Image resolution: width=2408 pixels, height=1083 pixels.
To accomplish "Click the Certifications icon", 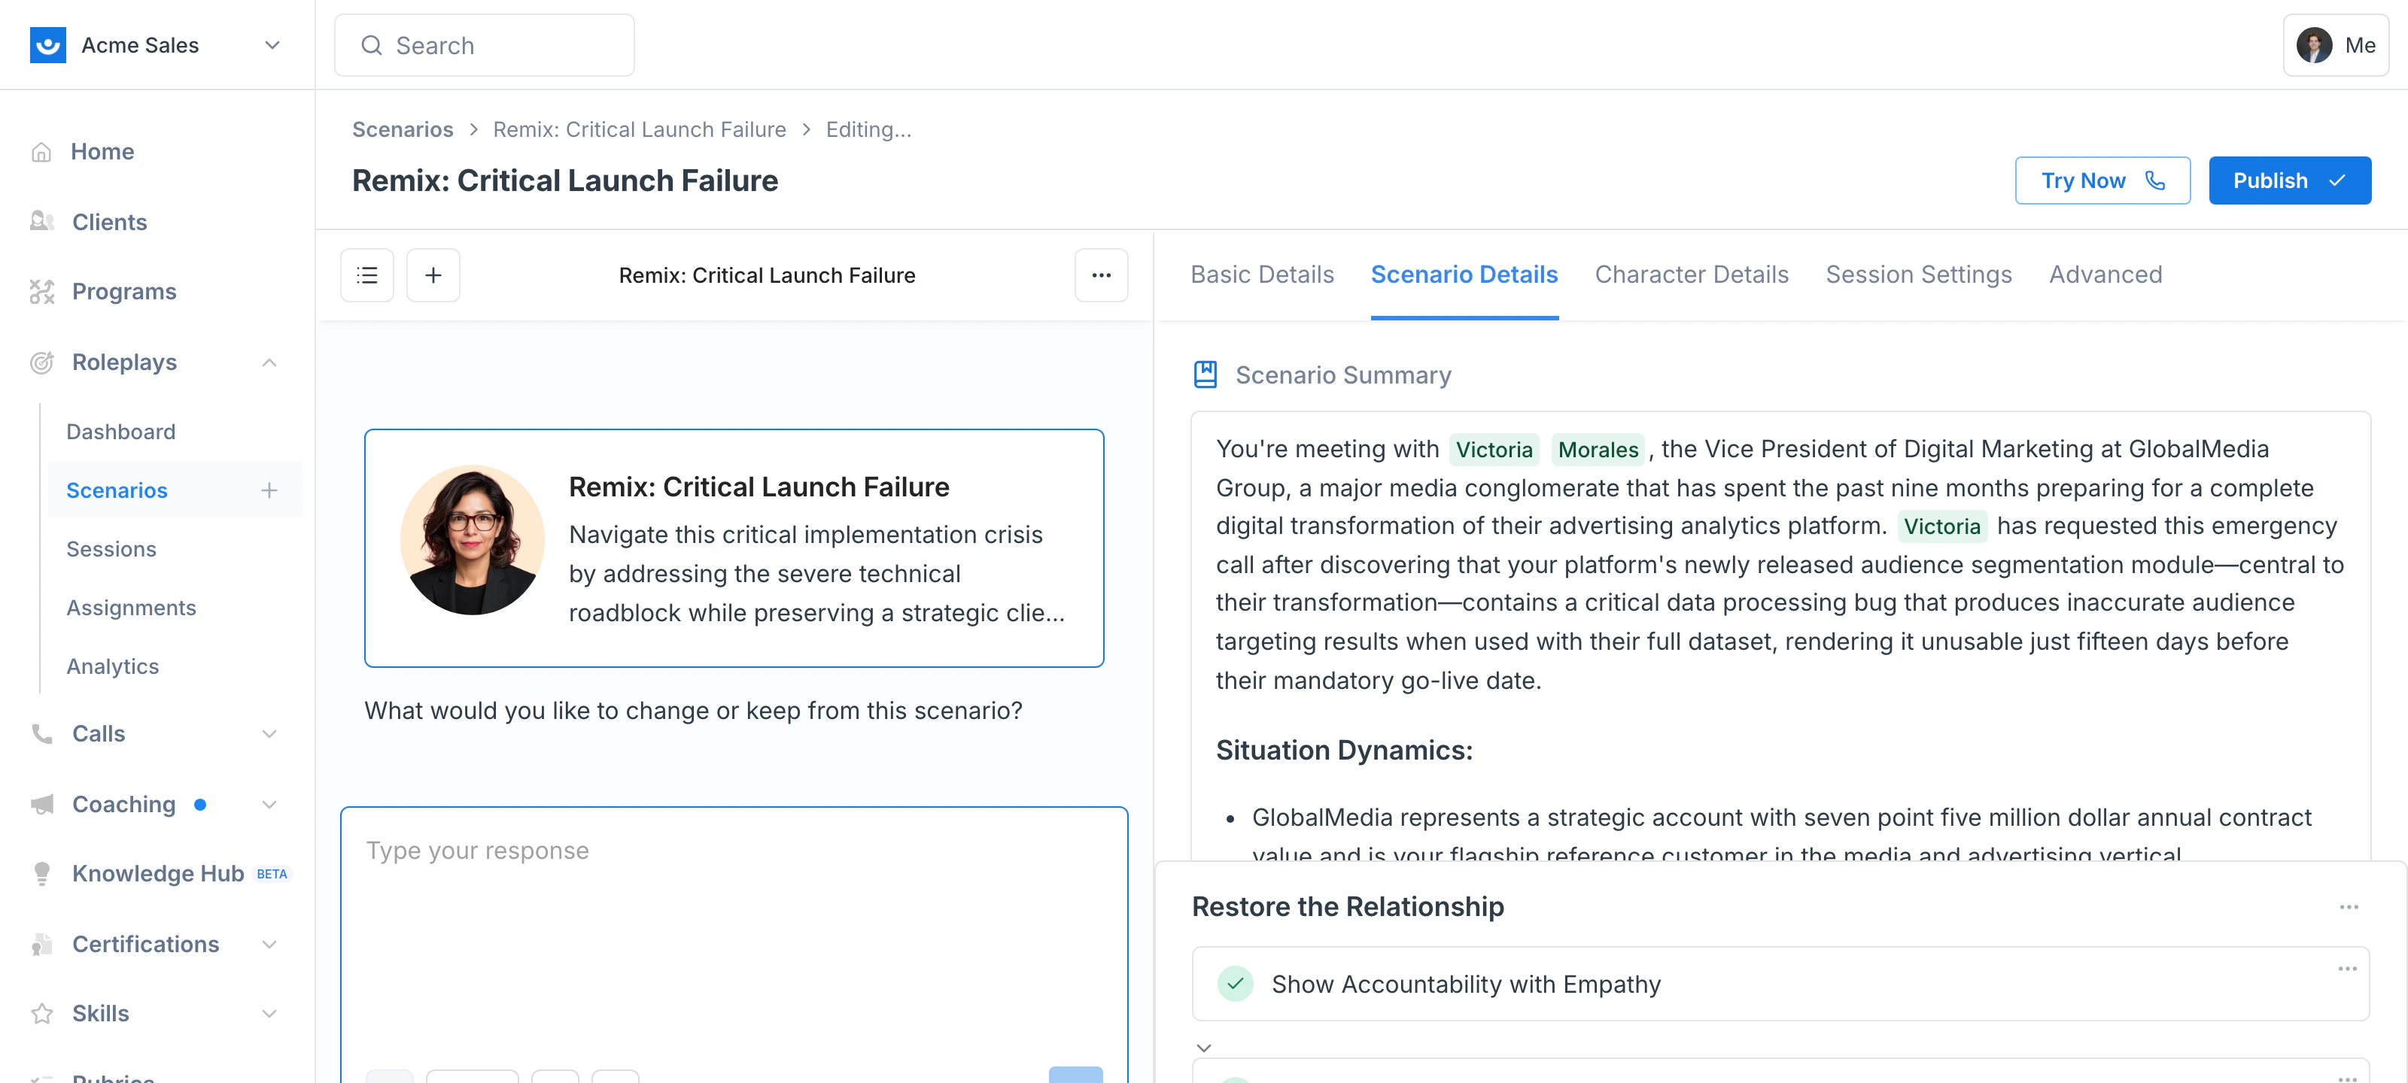I will click(x=42, y=945).
